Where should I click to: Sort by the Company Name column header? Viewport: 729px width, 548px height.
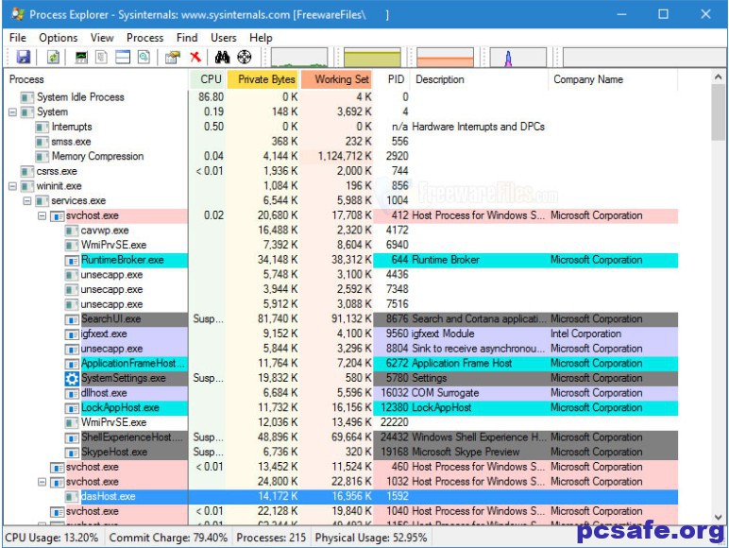[613, 79]
